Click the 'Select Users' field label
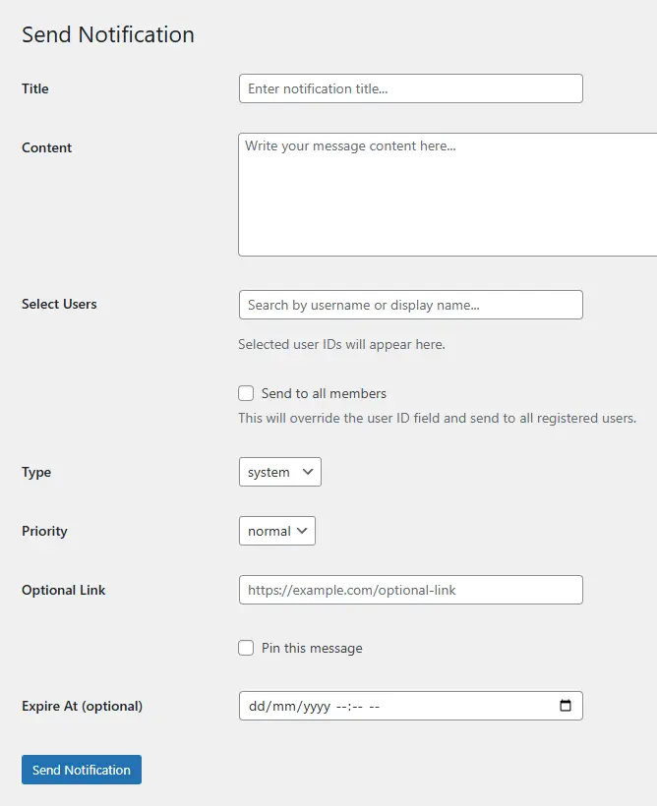The width and height of the screenshot is (657, 806). [x=59, y=304]
